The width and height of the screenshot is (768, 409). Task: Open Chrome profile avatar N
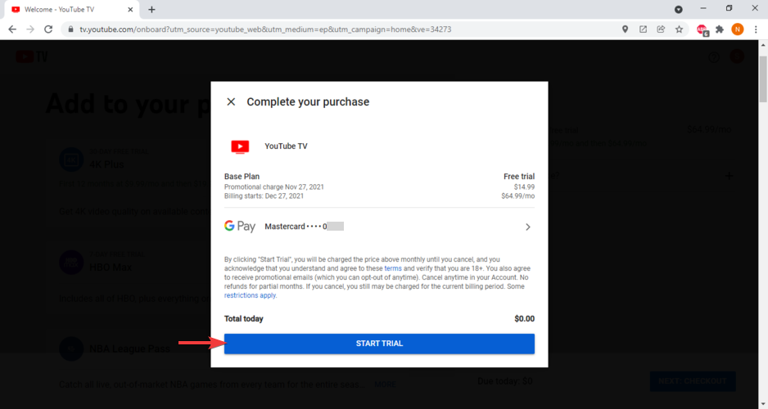click(x=738, y=29)
